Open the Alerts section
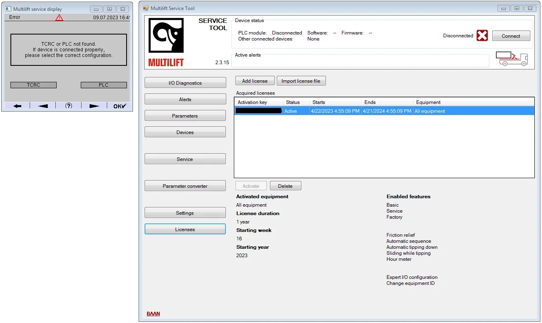Image resolution: width=542 pixels, height=323 pixels. point(185,99)
